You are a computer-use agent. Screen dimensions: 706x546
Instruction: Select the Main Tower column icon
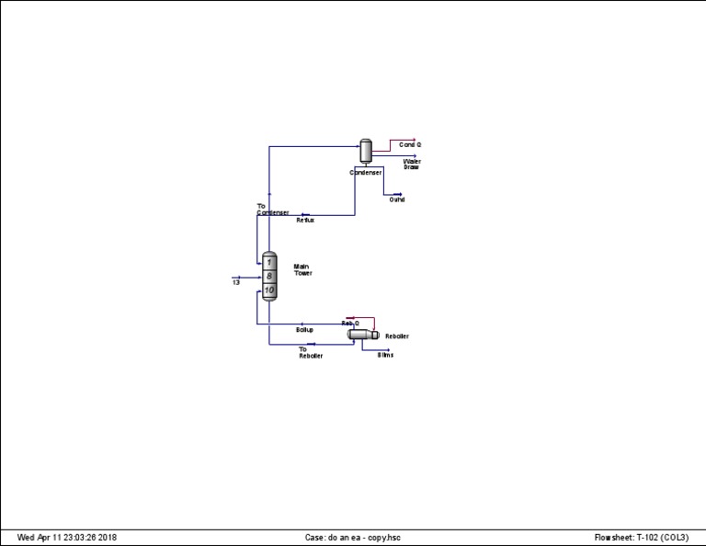pos(269,276)
